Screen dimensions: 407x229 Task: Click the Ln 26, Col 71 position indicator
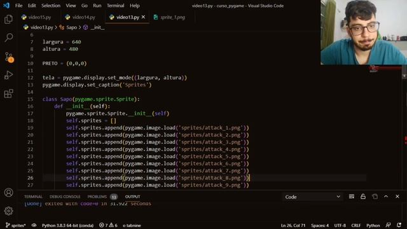tap(293, 225)
